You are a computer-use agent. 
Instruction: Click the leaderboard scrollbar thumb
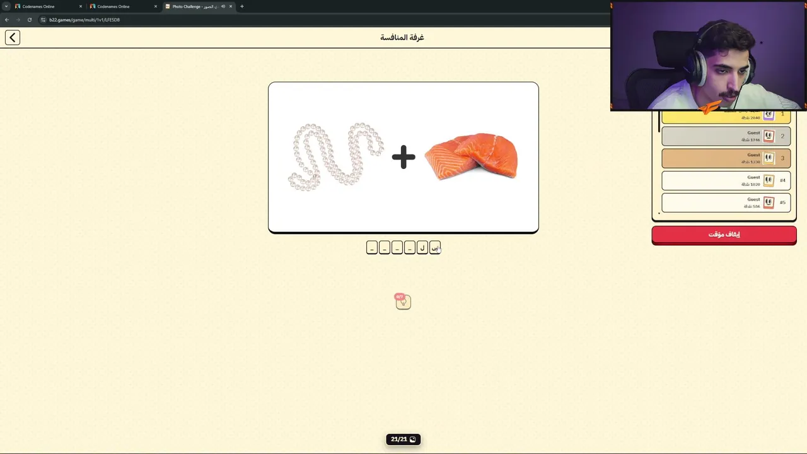pos(659,121)
